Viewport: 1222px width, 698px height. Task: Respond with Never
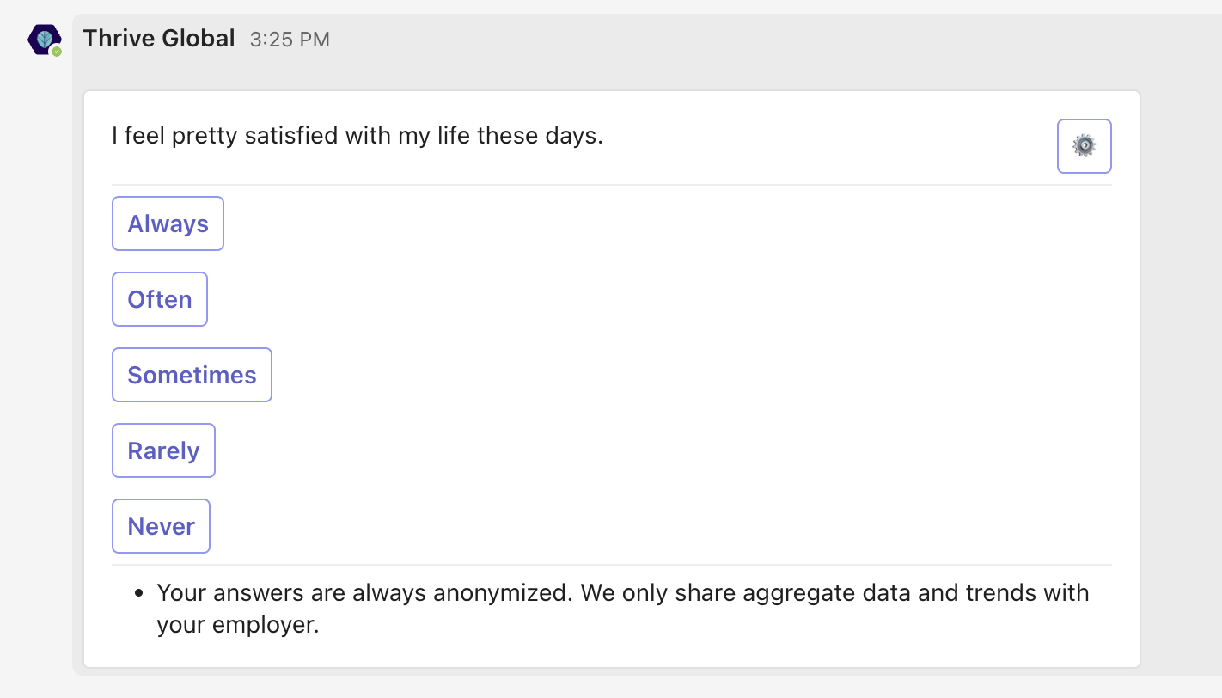click(x=161, y=526)
